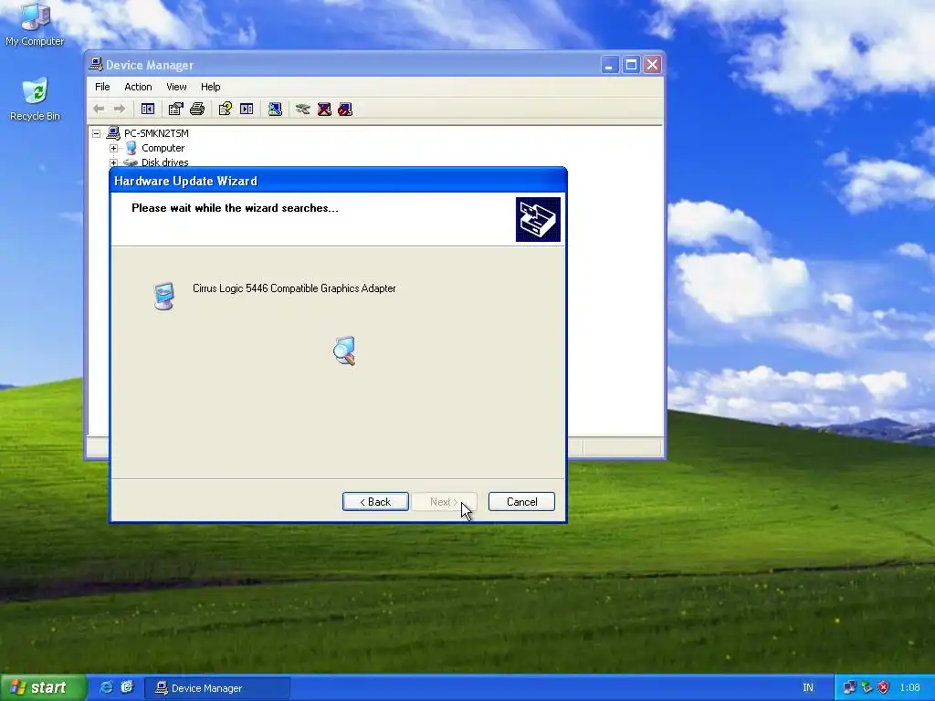Click the Back button in Hardware Update Wizard
Viewport: 935px width, 701px height.
click(x=375, y=502)
